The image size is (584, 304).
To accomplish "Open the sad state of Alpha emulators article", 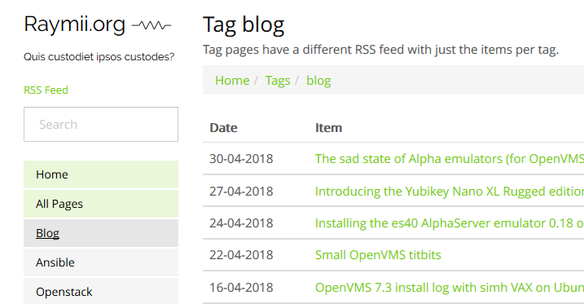I will 449,159.
